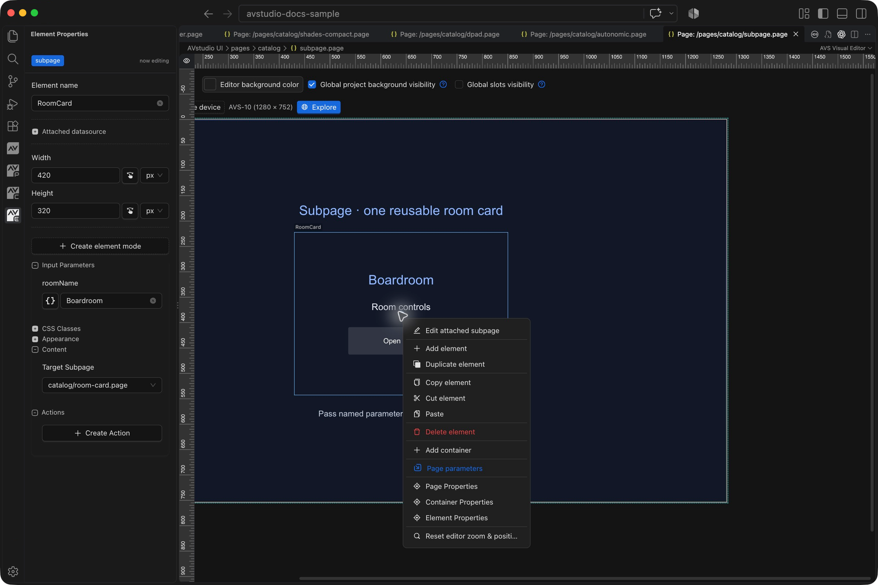The image size is (878, 585).
Task: Click the blue subpage badge
Action: pos(48,60)
